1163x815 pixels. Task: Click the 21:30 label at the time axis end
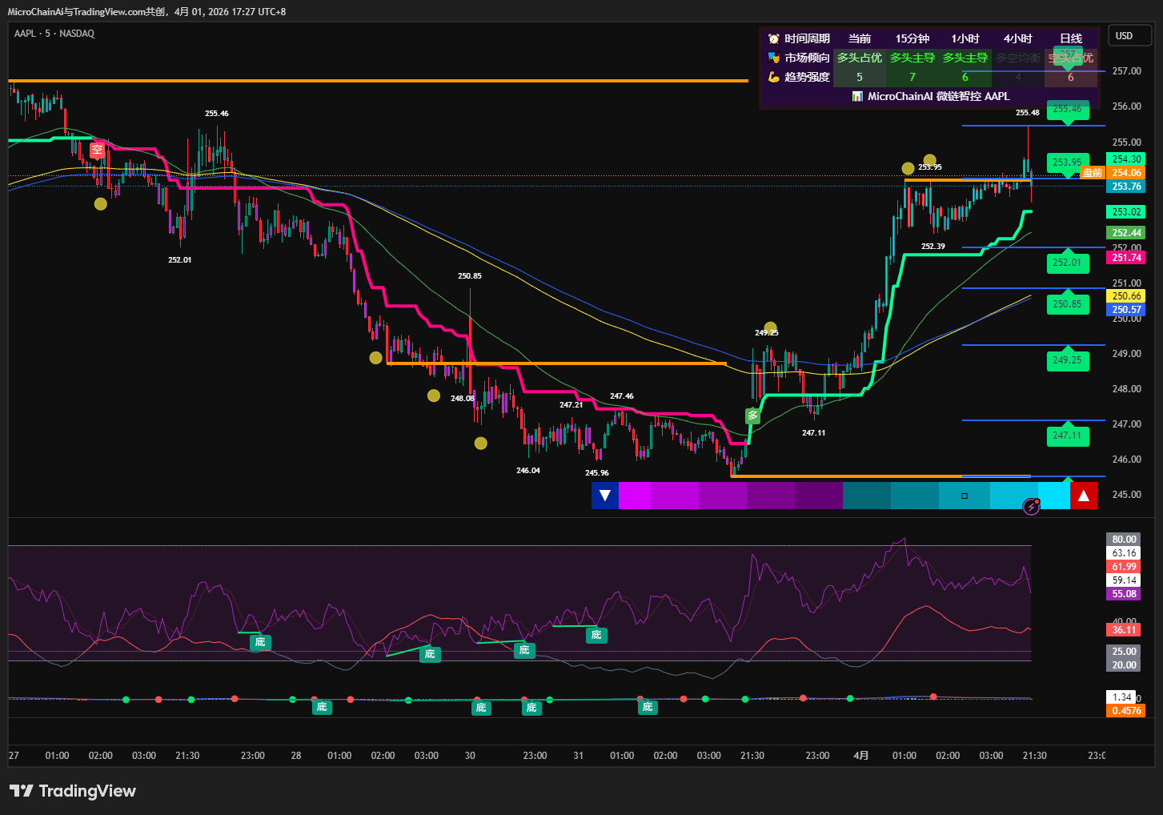(1035, 756)
